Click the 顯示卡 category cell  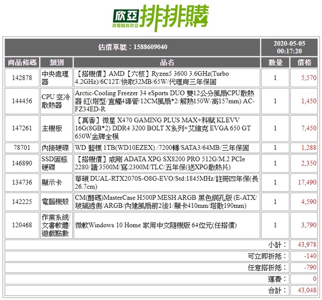[56, 182]
